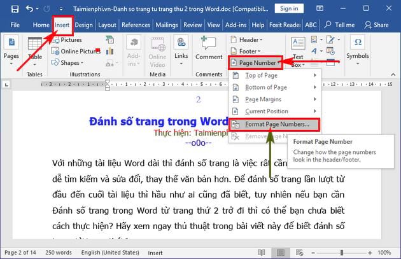Screen dimensions: 401x259
Task: Toggle Insert mode in status bar
Action: click(155, 253)
